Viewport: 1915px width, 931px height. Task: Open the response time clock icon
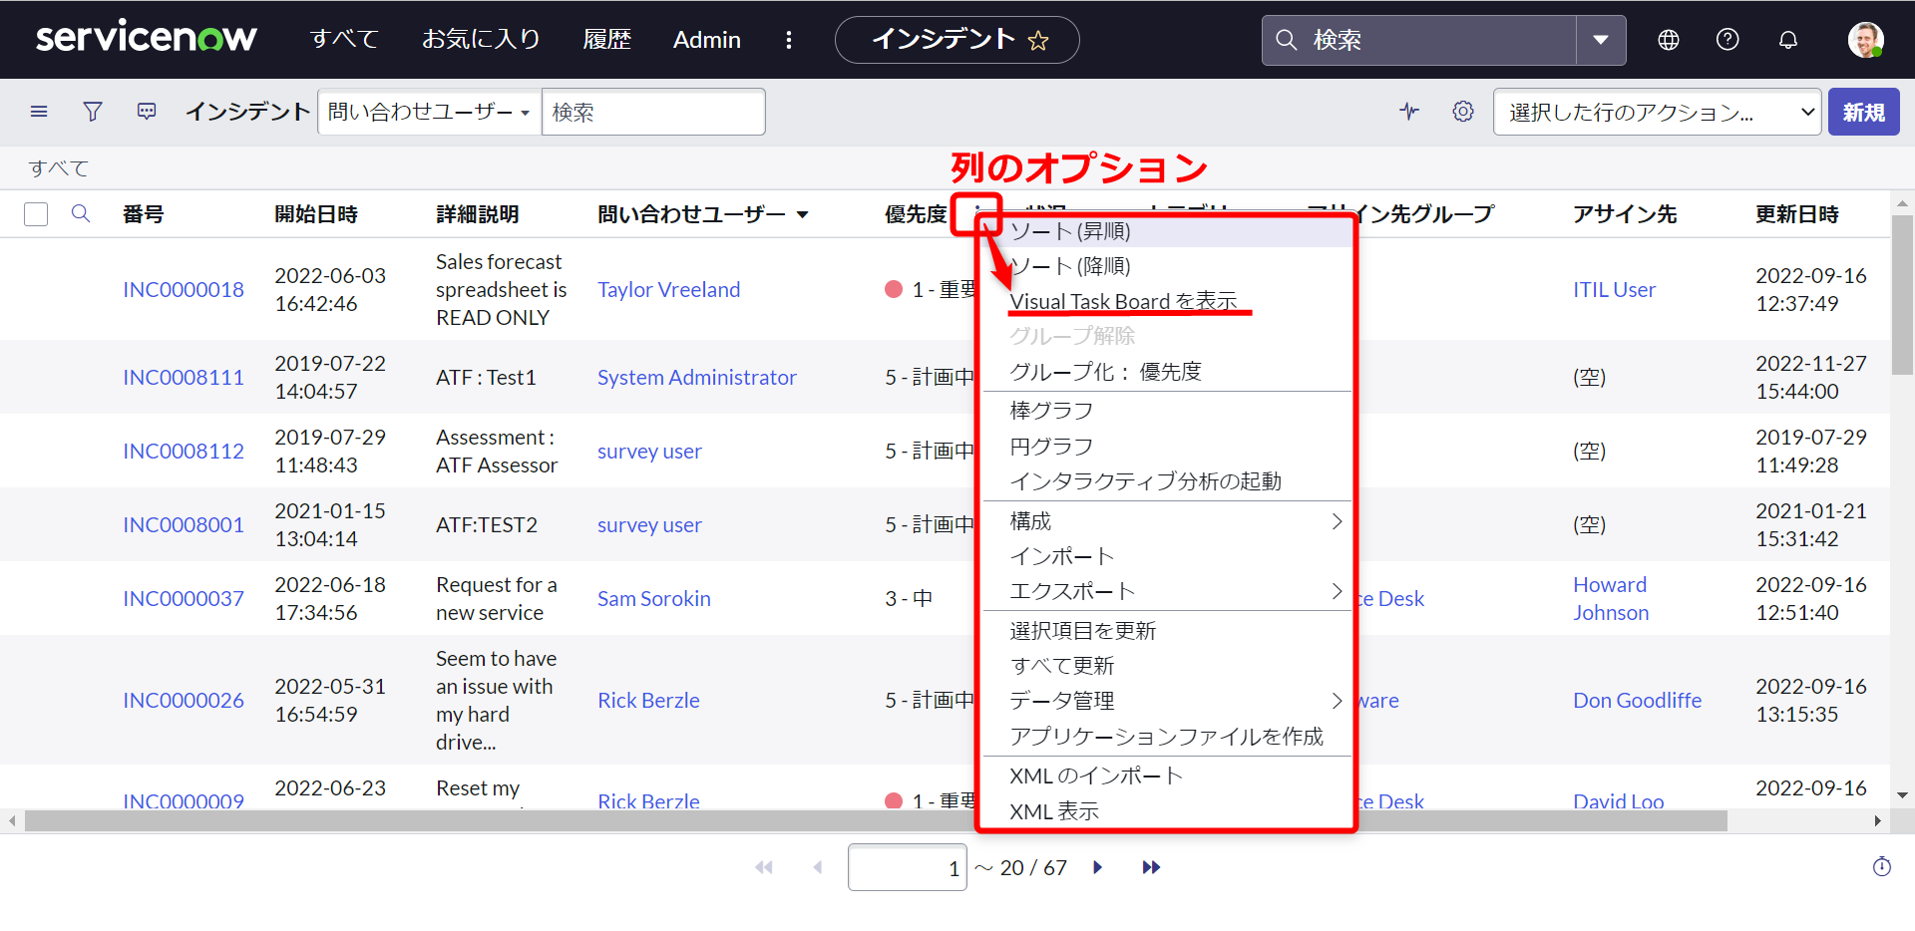1881,867
